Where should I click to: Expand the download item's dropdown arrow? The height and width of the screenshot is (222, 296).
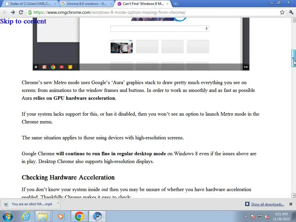pos(58,203)
